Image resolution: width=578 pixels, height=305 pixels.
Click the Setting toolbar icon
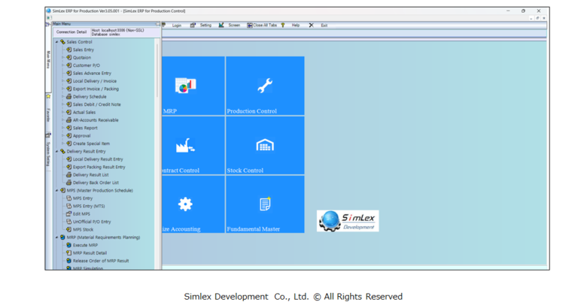click(x=202, y=25)
